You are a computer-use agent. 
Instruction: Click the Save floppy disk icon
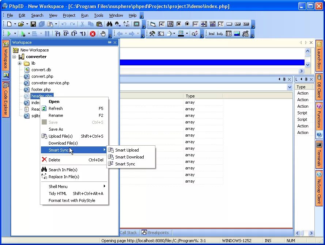[33, 24]
